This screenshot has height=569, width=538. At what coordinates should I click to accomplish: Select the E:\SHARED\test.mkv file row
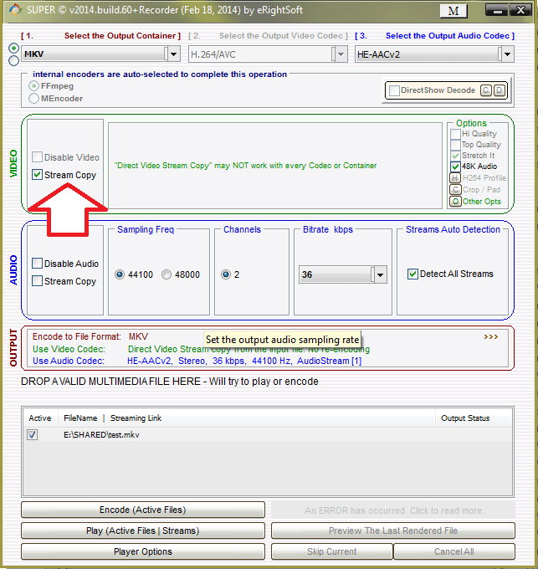[100, 435]
